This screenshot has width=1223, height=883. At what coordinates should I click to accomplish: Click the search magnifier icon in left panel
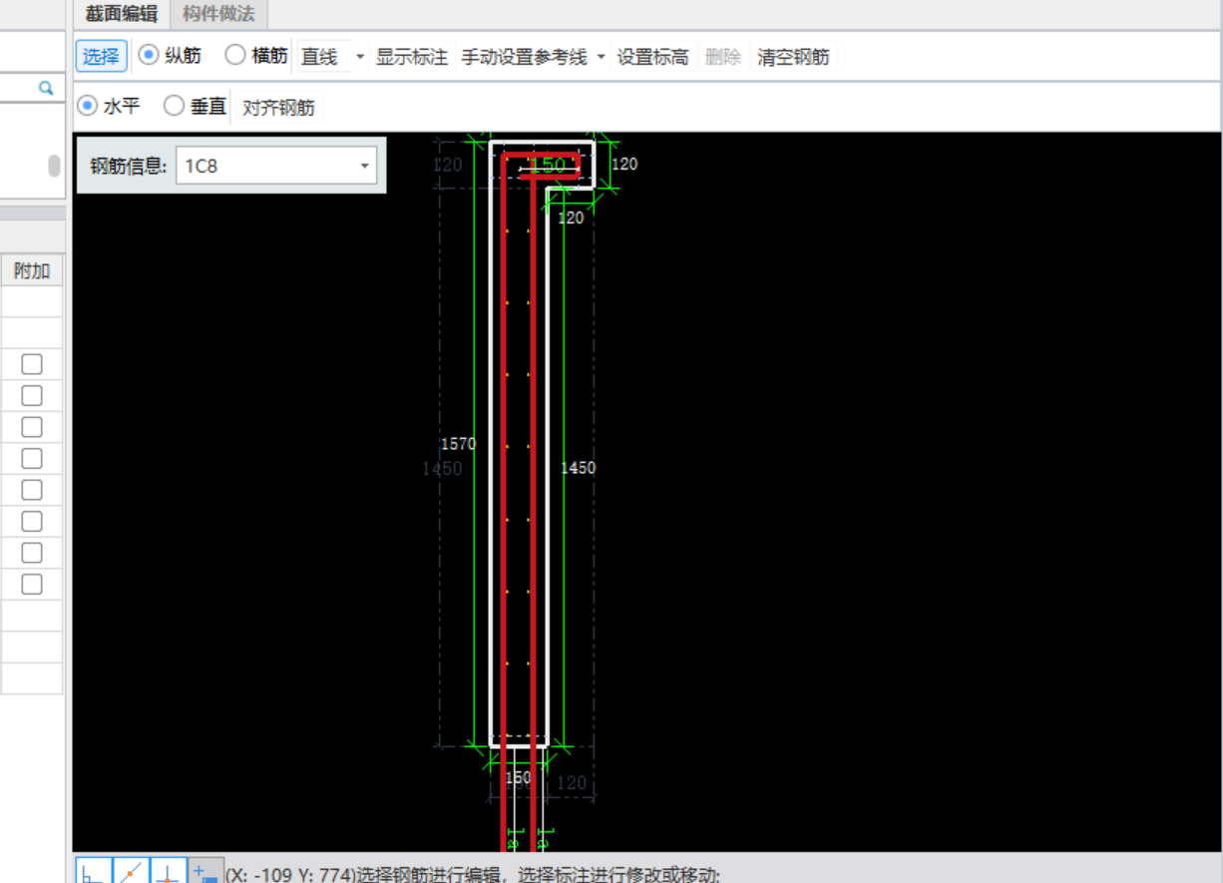coord(46,89)
